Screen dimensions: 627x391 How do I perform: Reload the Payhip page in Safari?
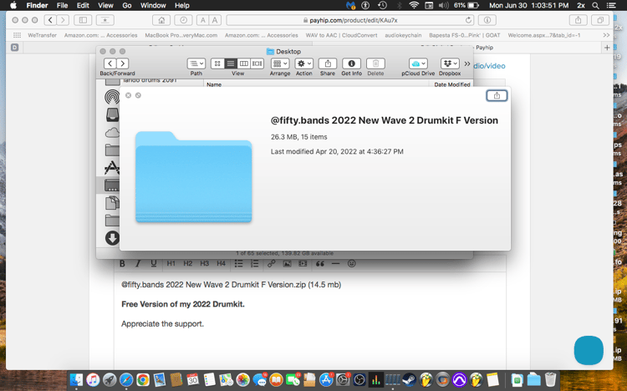click(x=468, y=20)
